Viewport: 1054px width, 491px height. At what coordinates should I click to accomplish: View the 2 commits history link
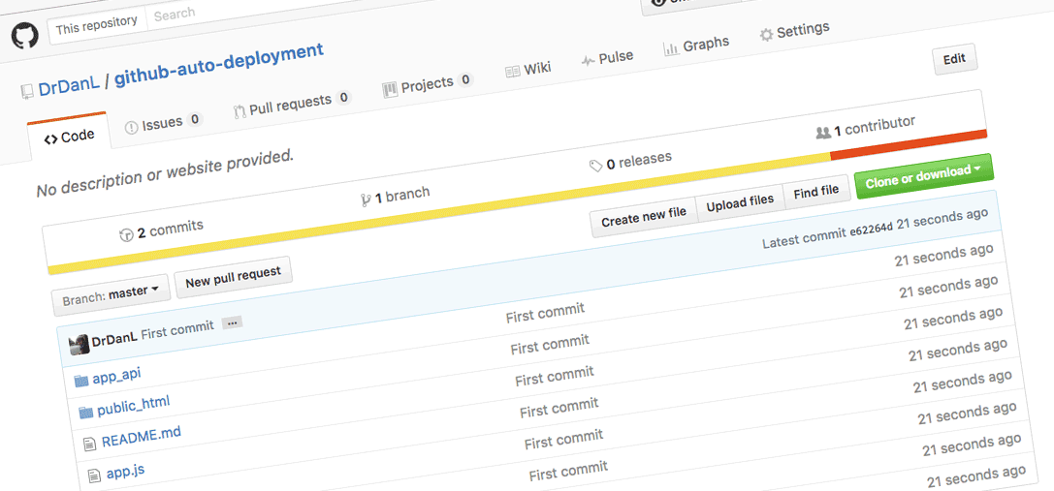pyautogui.click(x=161, y=230)
